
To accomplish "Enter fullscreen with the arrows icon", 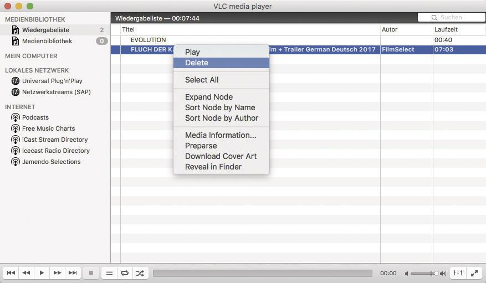I will [x=474, y=273].
